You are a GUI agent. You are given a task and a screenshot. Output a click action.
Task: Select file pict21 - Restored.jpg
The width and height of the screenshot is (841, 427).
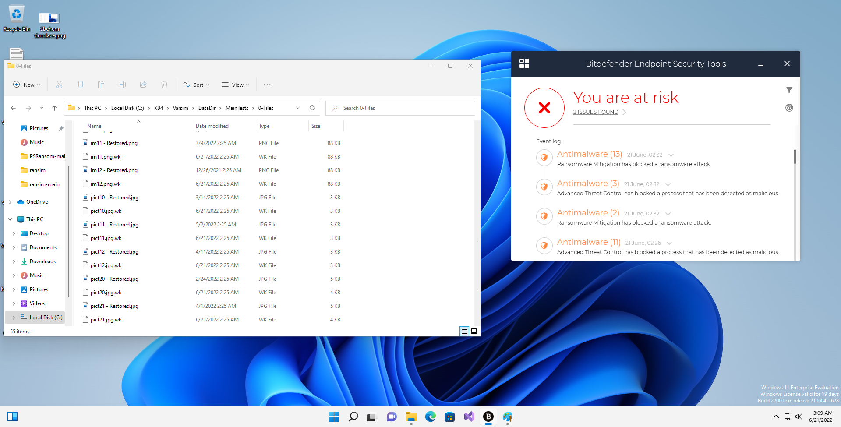point(114,306)
